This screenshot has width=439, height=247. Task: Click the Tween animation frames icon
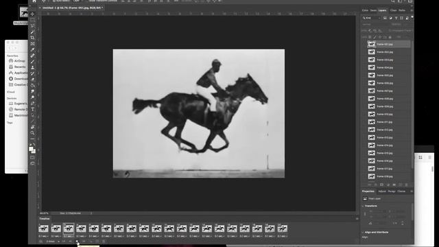(x=91, y=242)
